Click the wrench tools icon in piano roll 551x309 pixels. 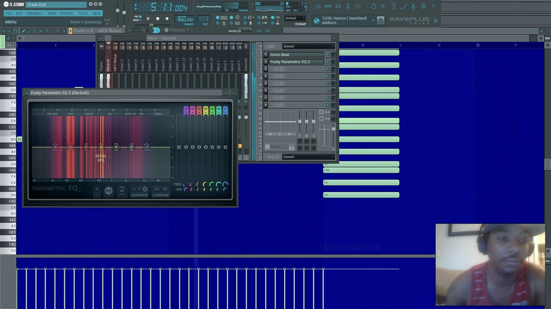tap(9, 31)
